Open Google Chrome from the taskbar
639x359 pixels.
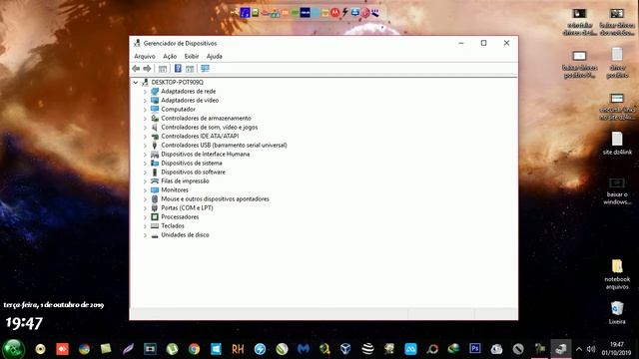[194, 349]
